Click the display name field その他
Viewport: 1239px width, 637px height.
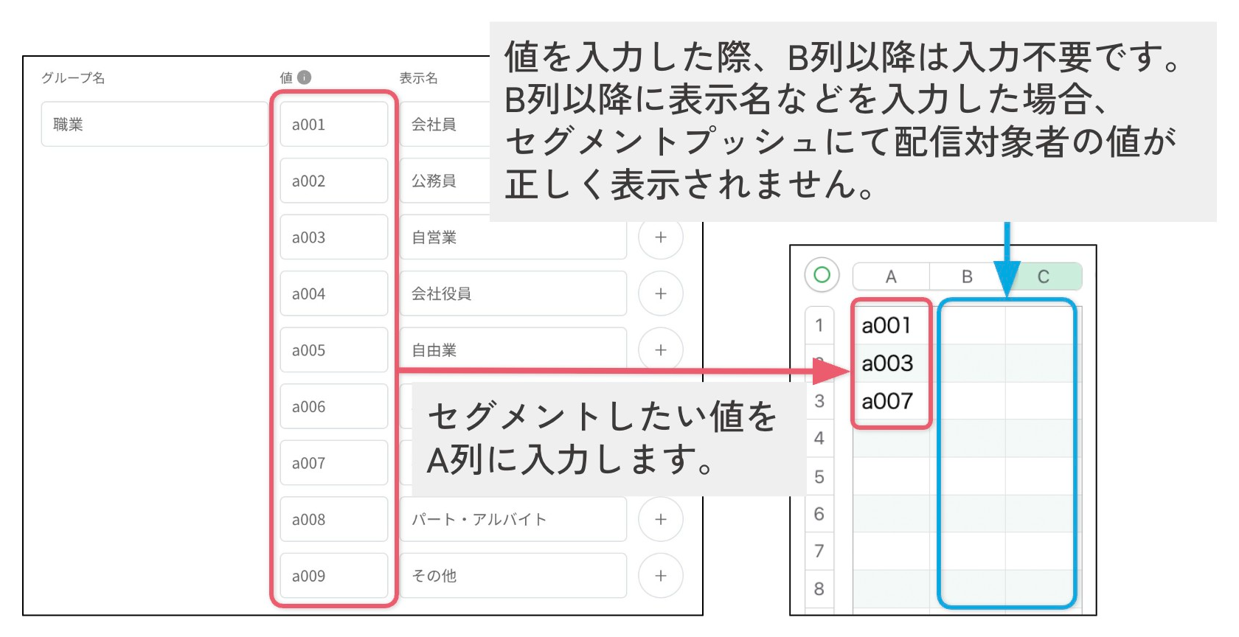coord(513,576)
